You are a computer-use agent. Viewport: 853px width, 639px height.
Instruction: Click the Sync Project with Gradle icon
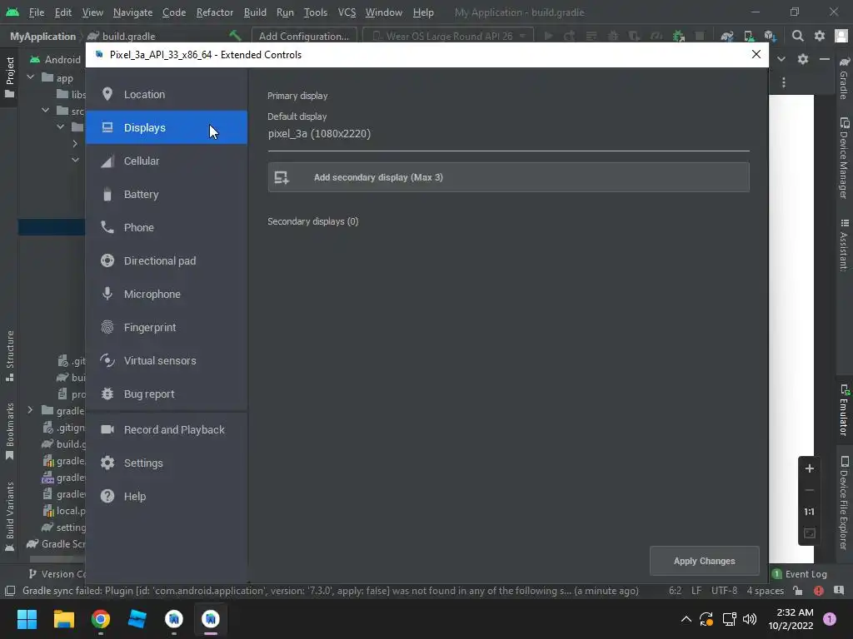tap(726, 36)
